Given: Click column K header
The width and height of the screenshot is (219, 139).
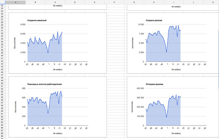Looking at the screenshot, I should click(213, 2).
